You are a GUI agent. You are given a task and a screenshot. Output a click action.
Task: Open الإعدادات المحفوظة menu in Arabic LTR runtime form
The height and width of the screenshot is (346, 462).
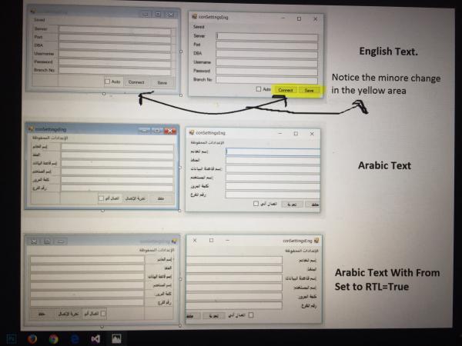click(x=207, y=142)
